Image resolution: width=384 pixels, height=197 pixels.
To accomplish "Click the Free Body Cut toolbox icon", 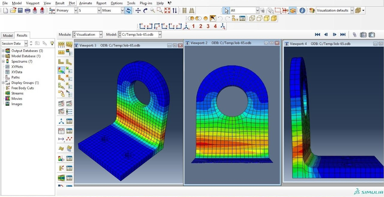I will pyautogui.click(x=61, y=168).
